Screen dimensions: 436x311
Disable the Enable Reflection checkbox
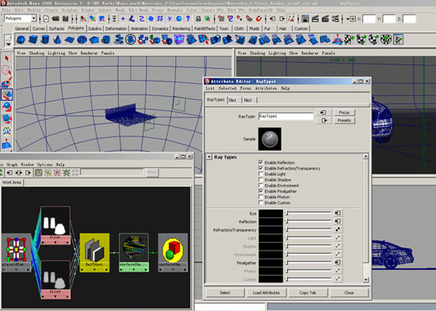tap(261, 162)
